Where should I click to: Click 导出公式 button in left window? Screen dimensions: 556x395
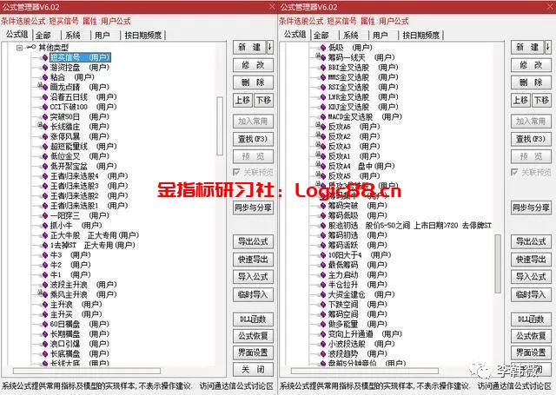coord(252,242)
